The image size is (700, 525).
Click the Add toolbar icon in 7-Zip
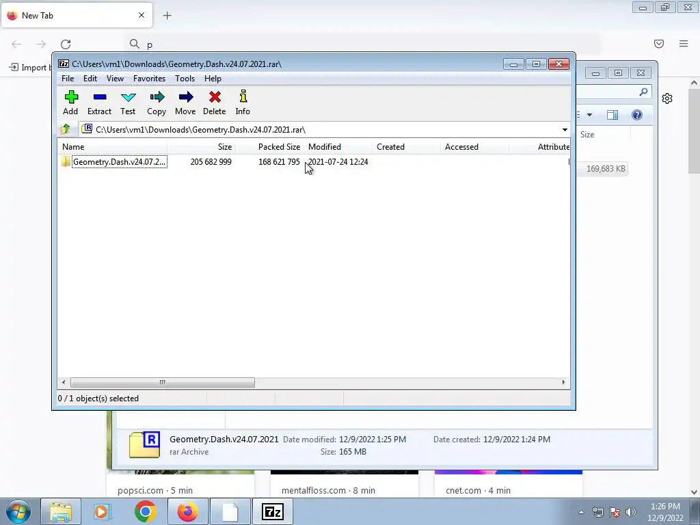[70, 103]
